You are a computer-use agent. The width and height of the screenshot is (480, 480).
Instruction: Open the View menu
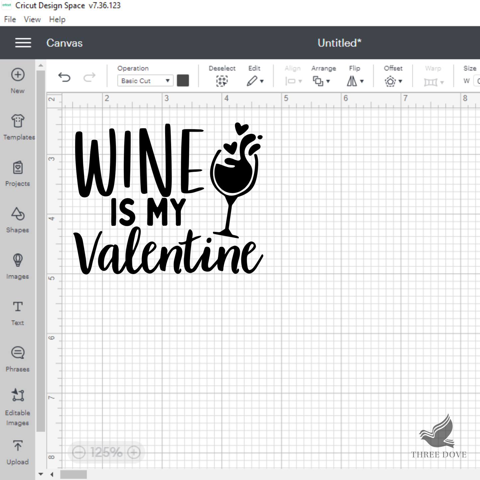32,20
